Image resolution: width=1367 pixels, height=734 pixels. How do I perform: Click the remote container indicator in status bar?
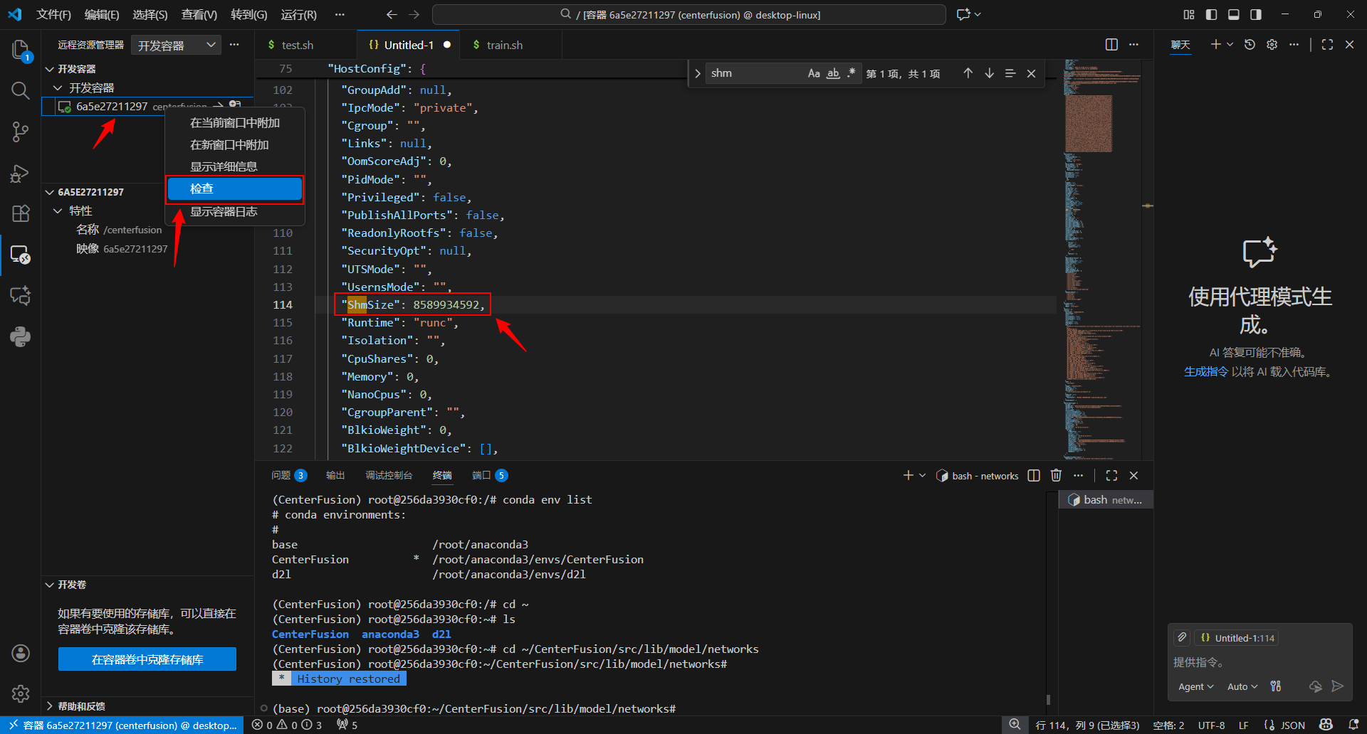click(x=122, y=725)
